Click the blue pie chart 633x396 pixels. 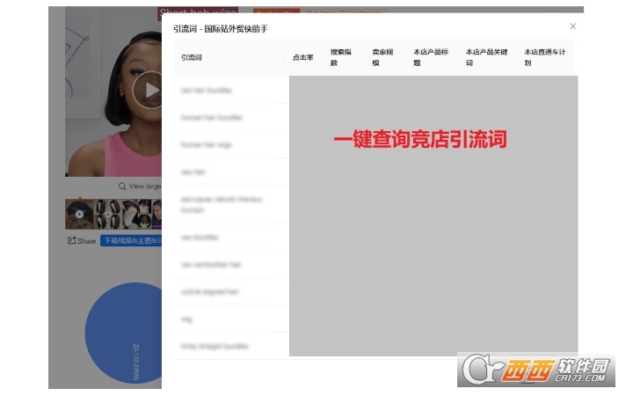pyautogui.click(x=124, y=333)
